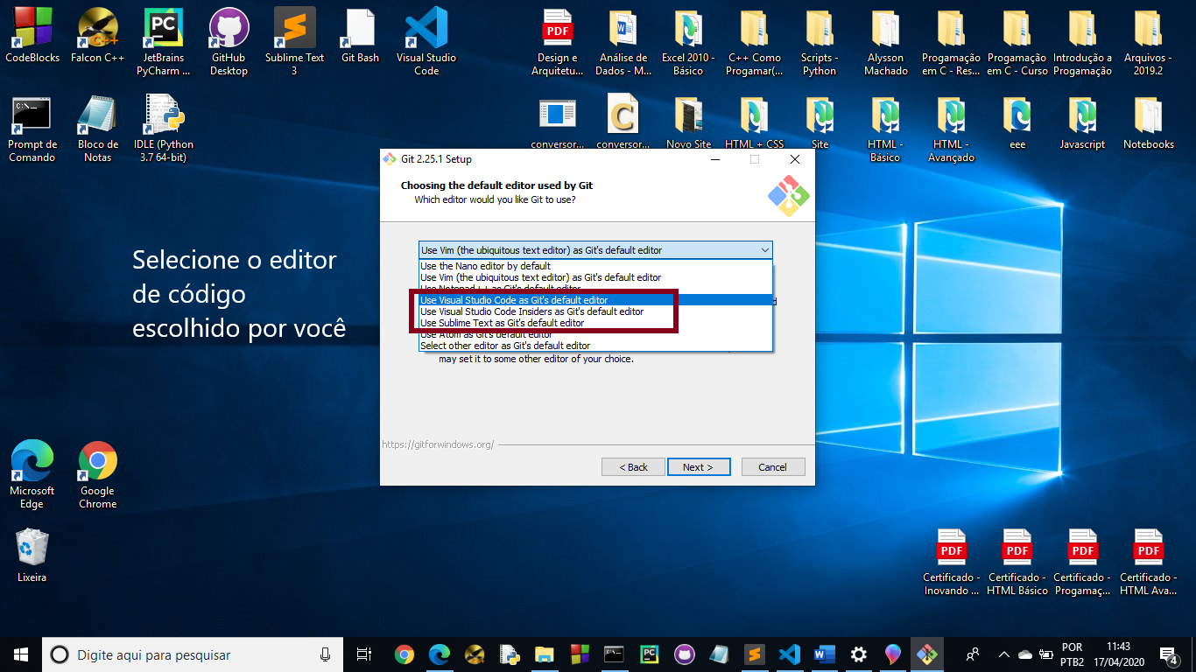Screen dimensions: 1196x672
Task: Go back with the < Back button
Action: [x=633, y=467]
